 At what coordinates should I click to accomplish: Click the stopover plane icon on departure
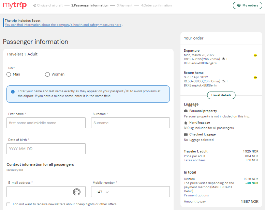224,59
